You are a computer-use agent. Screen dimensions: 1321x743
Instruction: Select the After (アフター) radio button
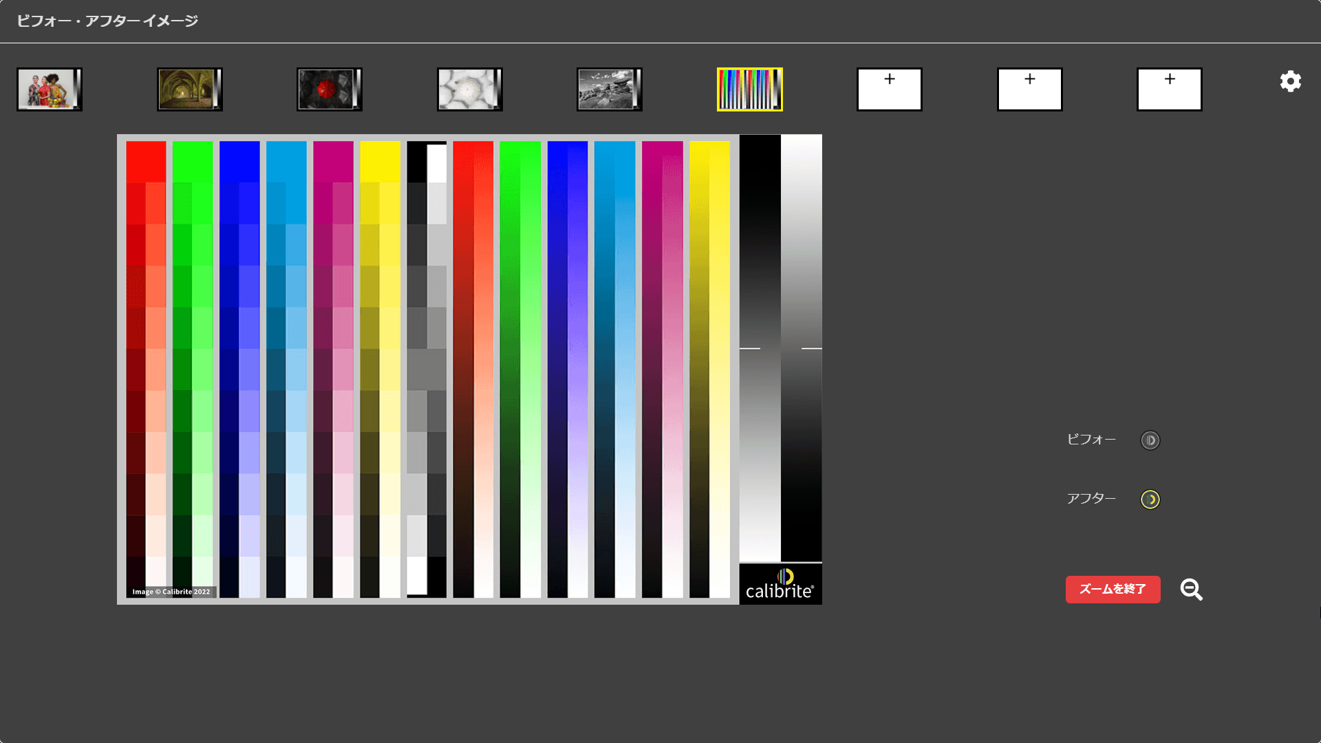[1150, 499]
